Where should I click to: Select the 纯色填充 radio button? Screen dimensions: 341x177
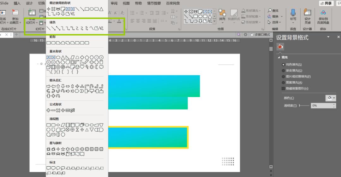coord(283,65)
